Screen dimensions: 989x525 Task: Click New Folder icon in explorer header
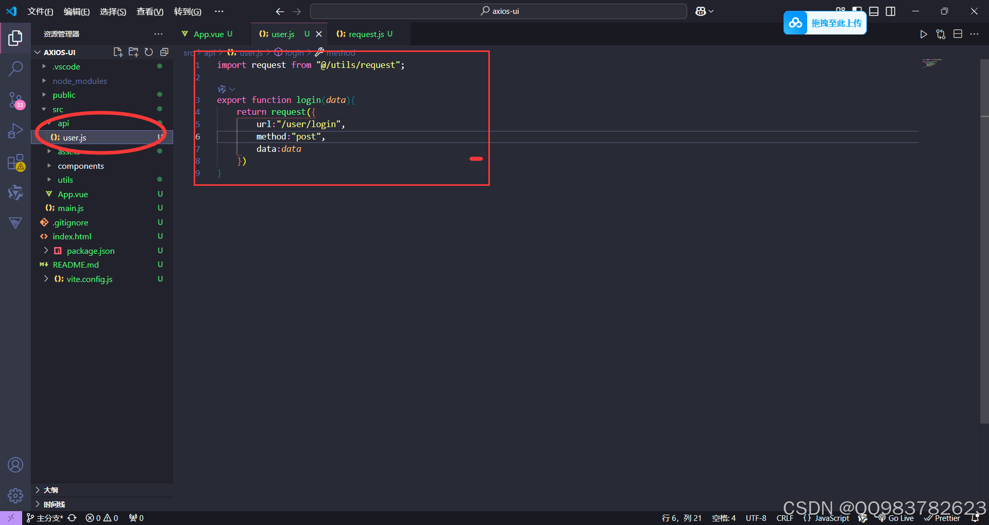[x=133, y=52]
